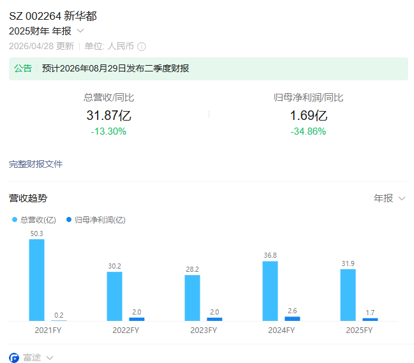This screenshot has height=363, width=414.
Task: Select the 2023FY revenue bar 28.2
Action: [192, 298]
